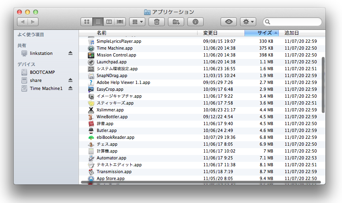342x203 pixels.
Task: Switch to column view mode
Action: (x=109, y=22)
